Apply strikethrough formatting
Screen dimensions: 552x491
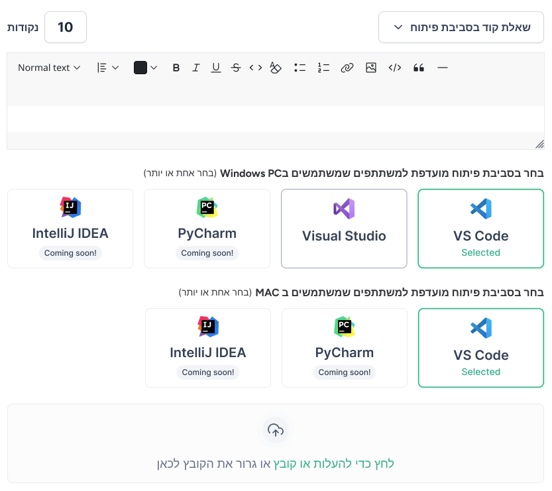pyautogui.click(x=236, y=68)
